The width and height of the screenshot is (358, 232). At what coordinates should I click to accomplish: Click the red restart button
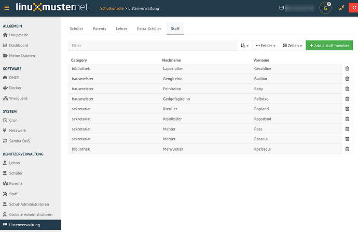[x=353, y=8]
